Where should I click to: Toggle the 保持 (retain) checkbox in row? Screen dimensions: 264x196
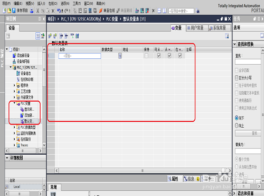(146, 56)
